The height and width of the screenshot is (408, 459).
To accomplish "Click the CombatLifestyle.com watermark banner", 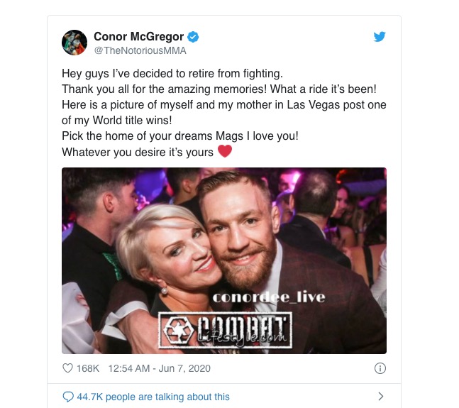I will [x=225, y=331].
